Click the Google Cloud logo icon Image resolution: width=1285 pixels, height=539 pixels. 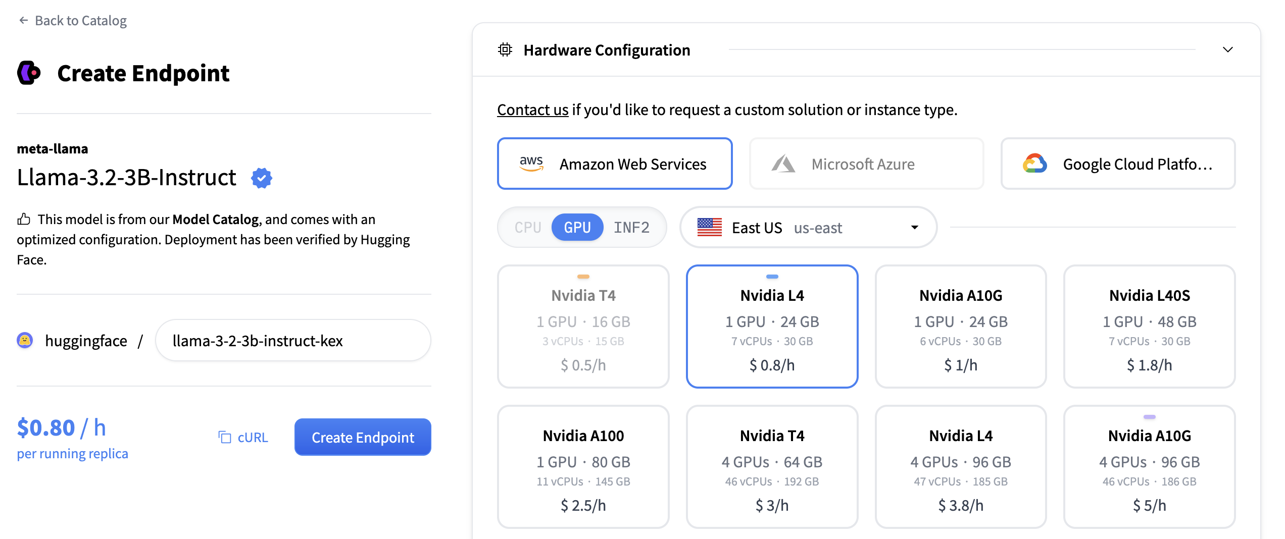1035,164
